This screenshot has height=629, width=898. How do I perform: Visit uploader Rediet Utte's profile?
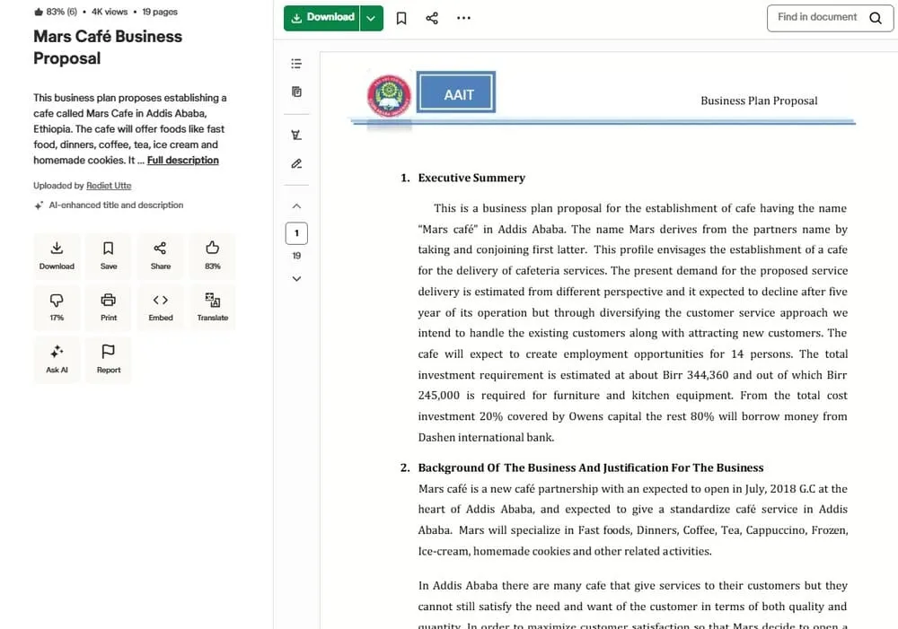pyautogui.click(x=109, y=186)
